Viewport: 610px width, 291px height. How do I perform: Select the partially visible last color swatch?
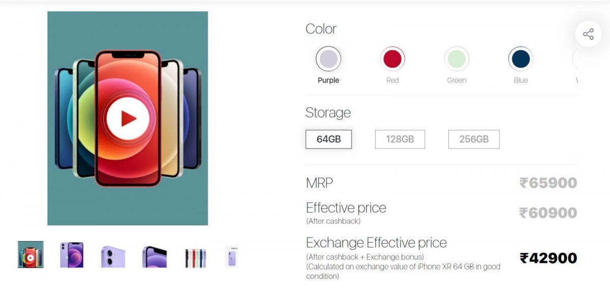click(575, 59)
